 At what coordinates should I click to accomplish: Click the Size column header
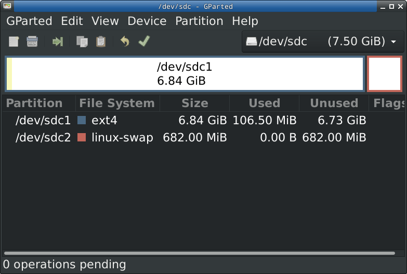(x=195, y=103)
